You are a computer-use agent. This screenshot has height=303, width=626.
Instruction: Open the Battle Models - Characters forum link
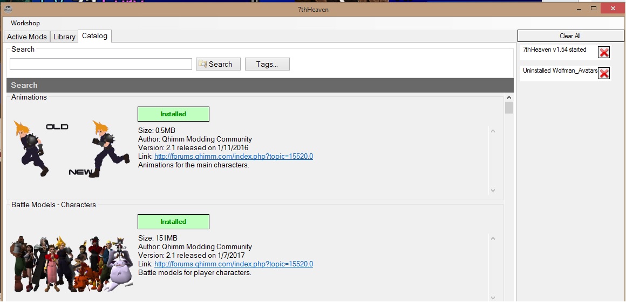234,264
